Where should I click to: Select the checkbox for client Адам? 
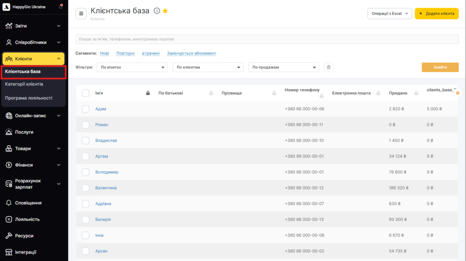86,109
